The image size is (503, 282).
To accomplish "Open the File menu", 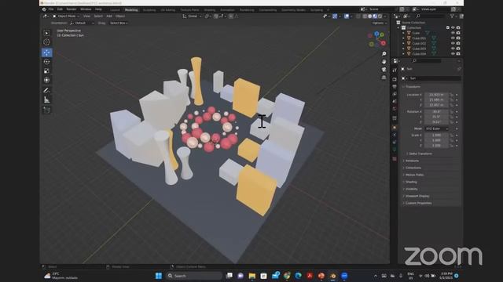I will pos(51,9).
